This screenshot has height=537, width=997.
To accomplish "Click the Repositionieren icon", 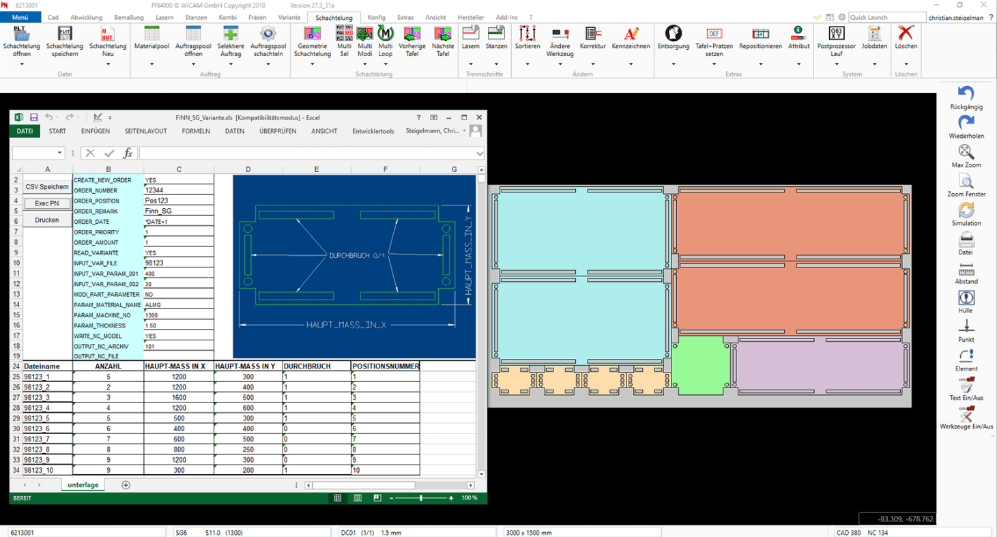I will click(x=760, y=33).
